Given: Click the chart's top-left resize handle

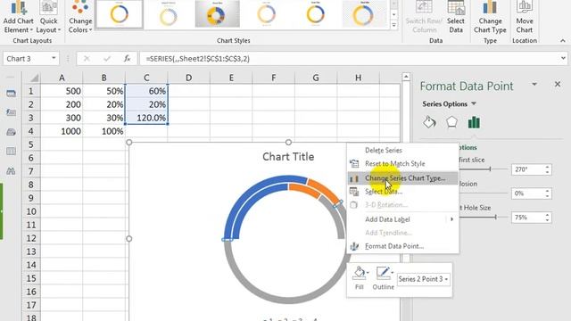Looking at the screenshot, I should click(128, 143).
